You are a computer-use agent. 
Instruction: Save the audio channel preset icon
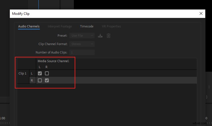tap(100, 36)
